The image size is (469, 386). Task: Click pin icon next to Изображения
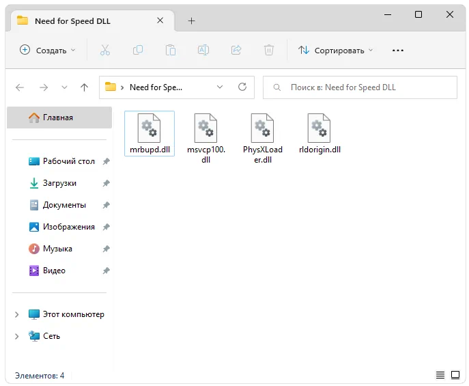pos(106,227)
